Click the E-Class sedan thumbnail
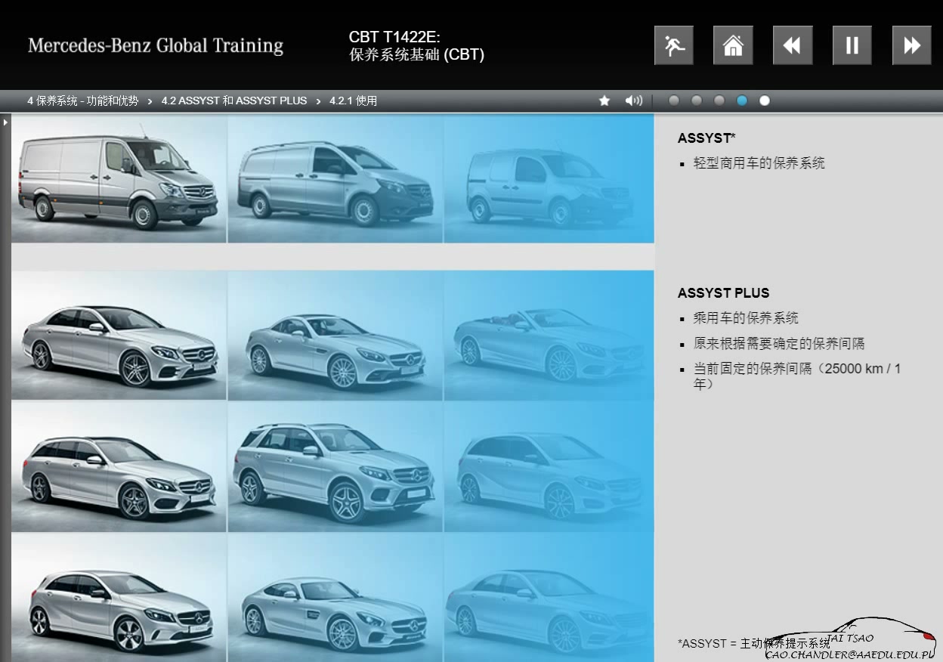Viewport: 943px width, 662px height. click(x=119, y=336)
